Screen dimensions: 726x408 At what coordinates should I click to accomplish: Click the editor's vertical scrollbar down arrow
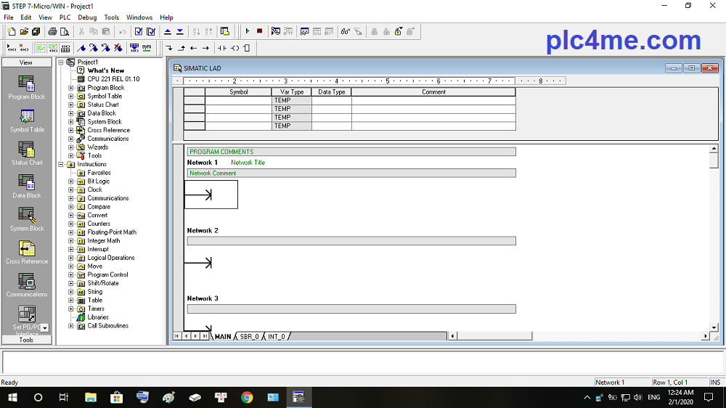[713, 327]
